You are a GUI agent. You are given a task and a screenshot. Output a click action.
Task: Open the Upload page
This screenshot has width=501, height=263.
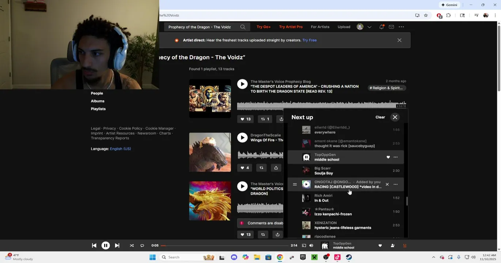click(344, 27)
